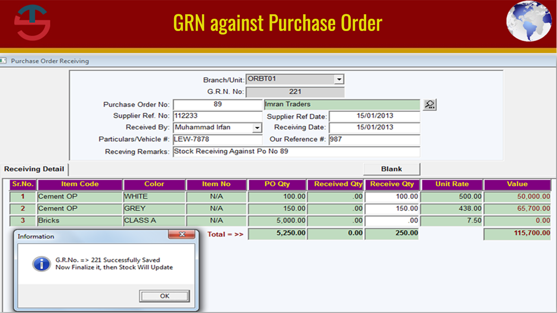The image size is (557, 313).
Task: Click the Receving Remarks text field
Action: (x=296, y=151)
